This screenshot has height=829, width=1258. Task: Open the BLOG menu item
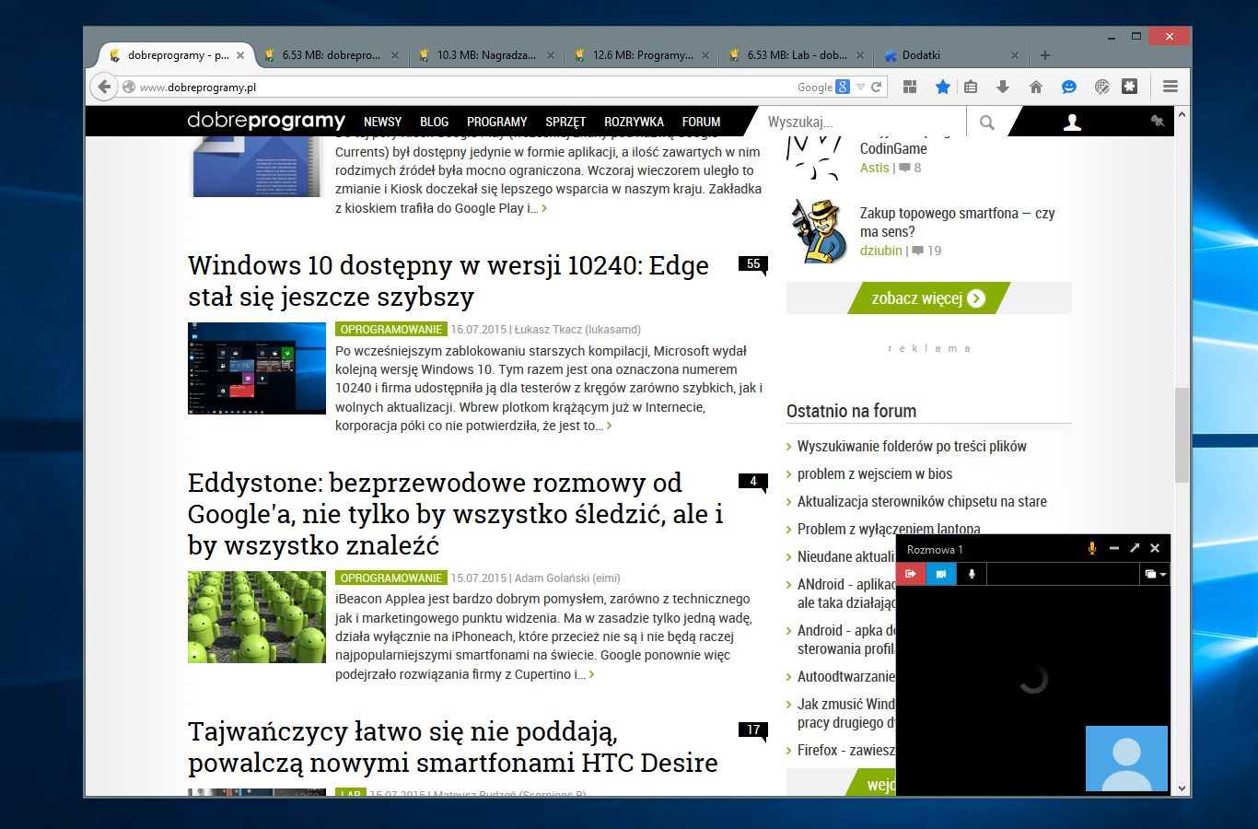(x=434, y=122)
